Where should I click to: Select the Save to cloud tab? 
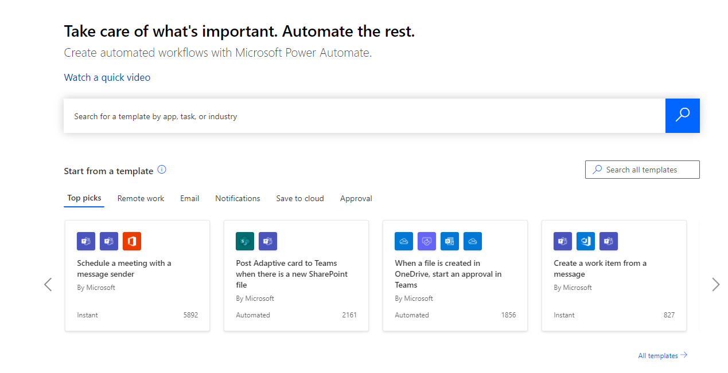(x=299, y=198)
